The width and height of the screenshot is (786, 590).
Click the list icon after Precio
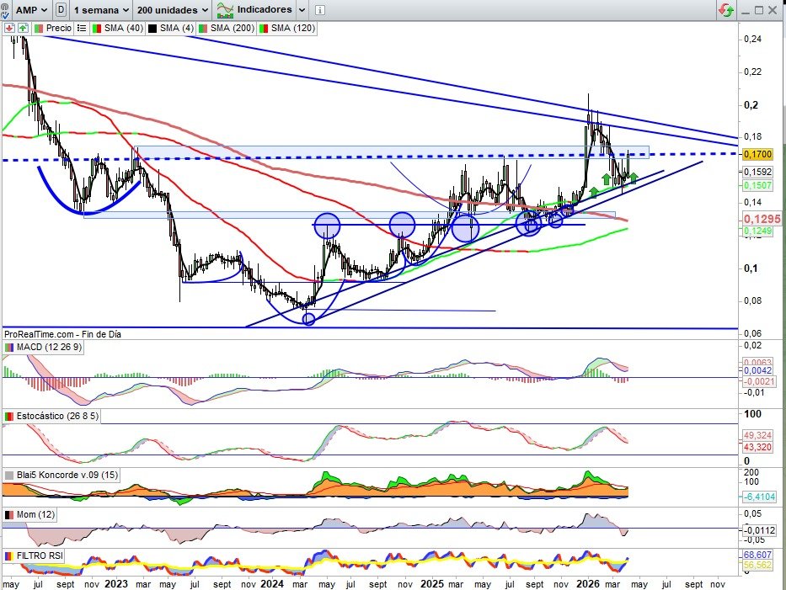[81, 29]
